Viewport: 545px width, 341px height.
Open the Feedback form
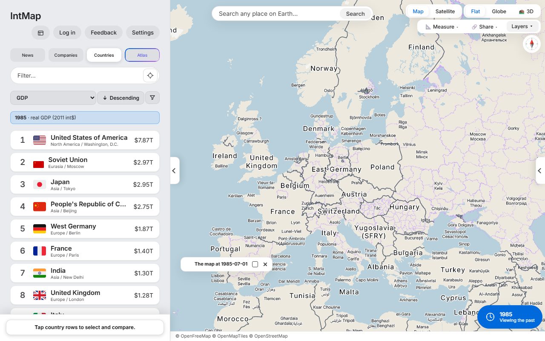tap(103, 33)
